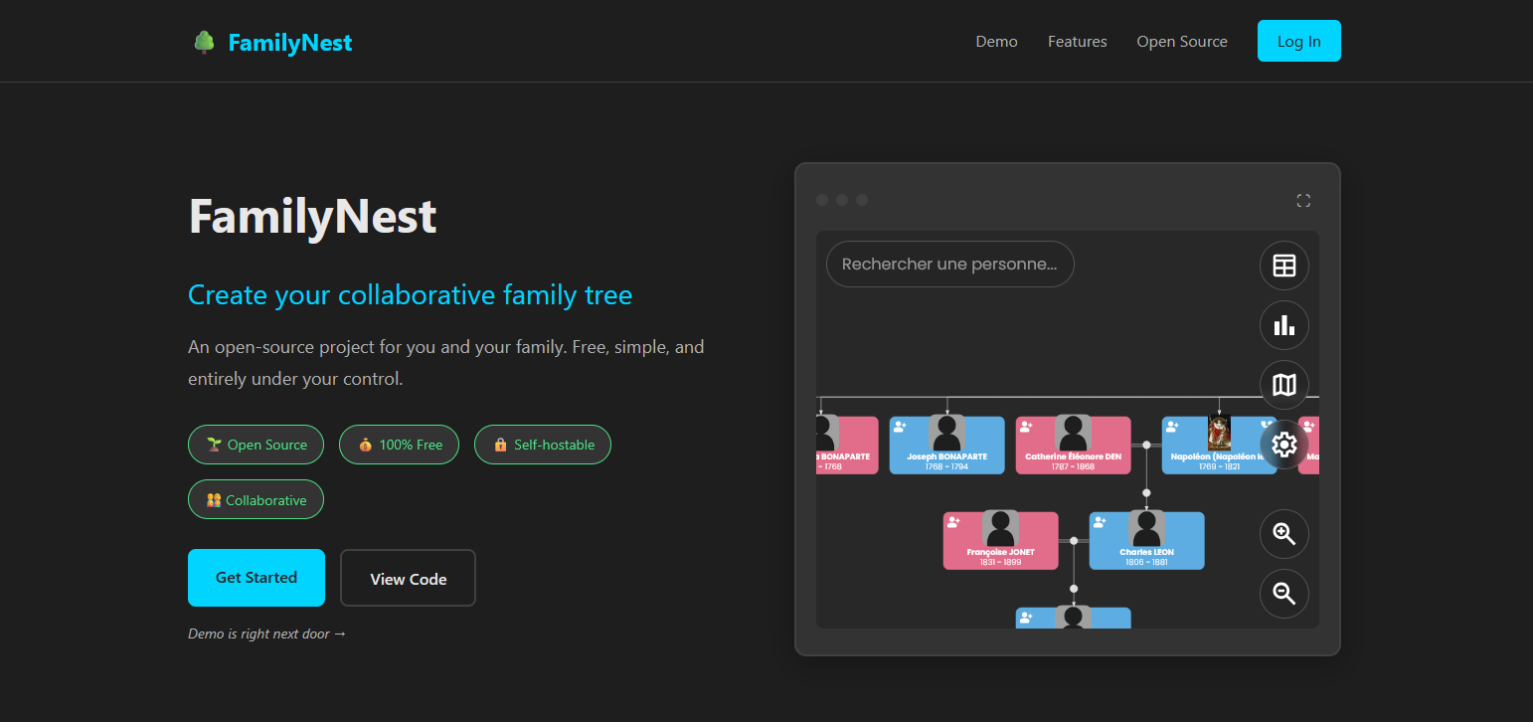Screen dimensions: 1533x722
Task: Follow the 'Demo is right next door' link
Action: coord(266,633)
